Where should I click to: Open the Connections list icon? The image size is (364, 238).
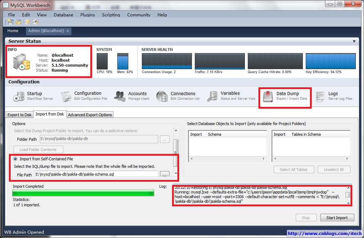[162, 96]
